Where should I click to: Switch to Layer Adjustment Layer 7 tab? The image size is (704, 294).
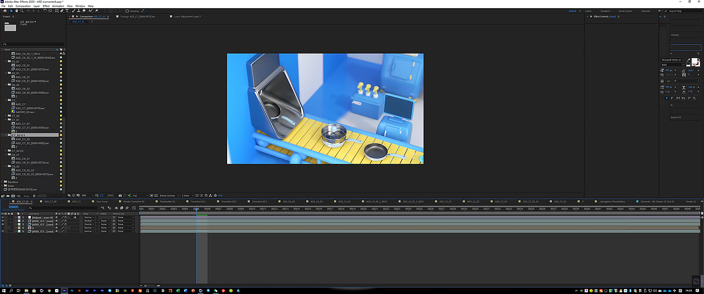tap(187, 16)
